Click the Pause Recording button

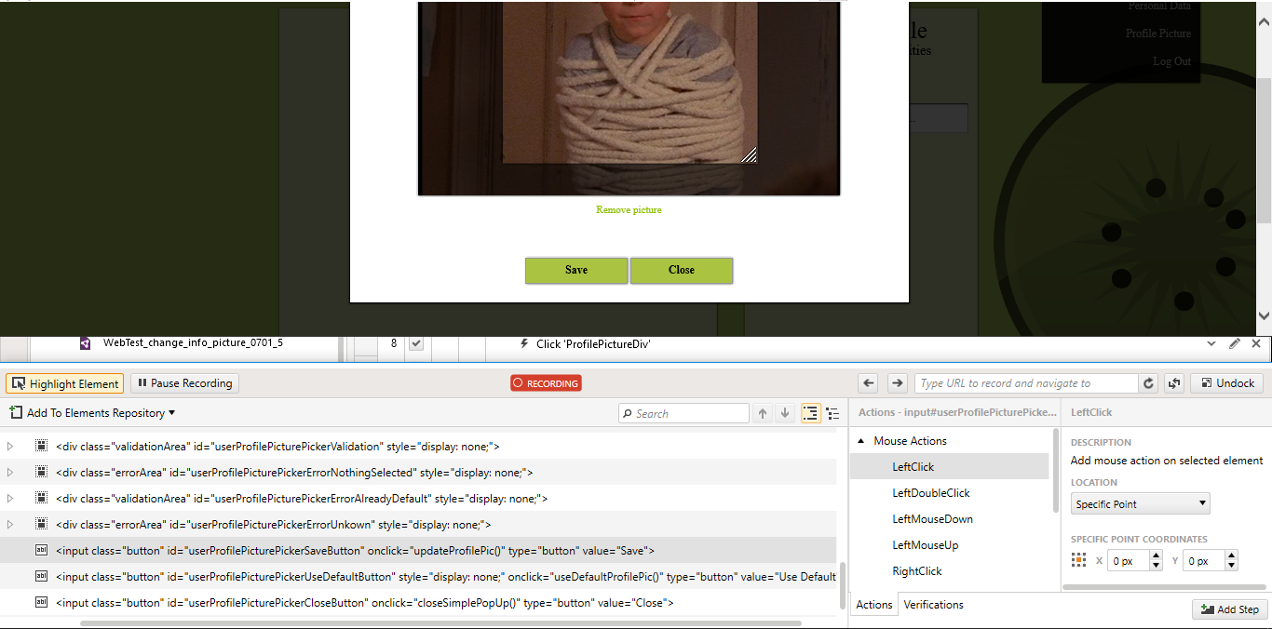(x=184, y=383)
